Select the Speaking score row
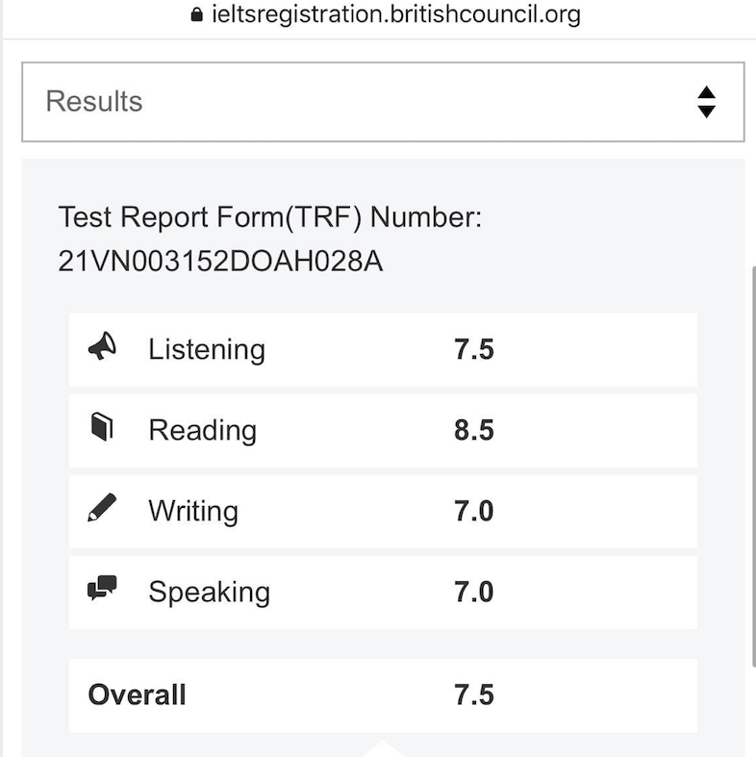756x757 pixels. (x=383, y=593)
